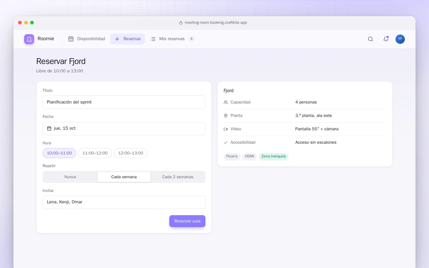Click the "Fjord" room card title
This screenshot has width=429, height=268.
pos(229,90)
